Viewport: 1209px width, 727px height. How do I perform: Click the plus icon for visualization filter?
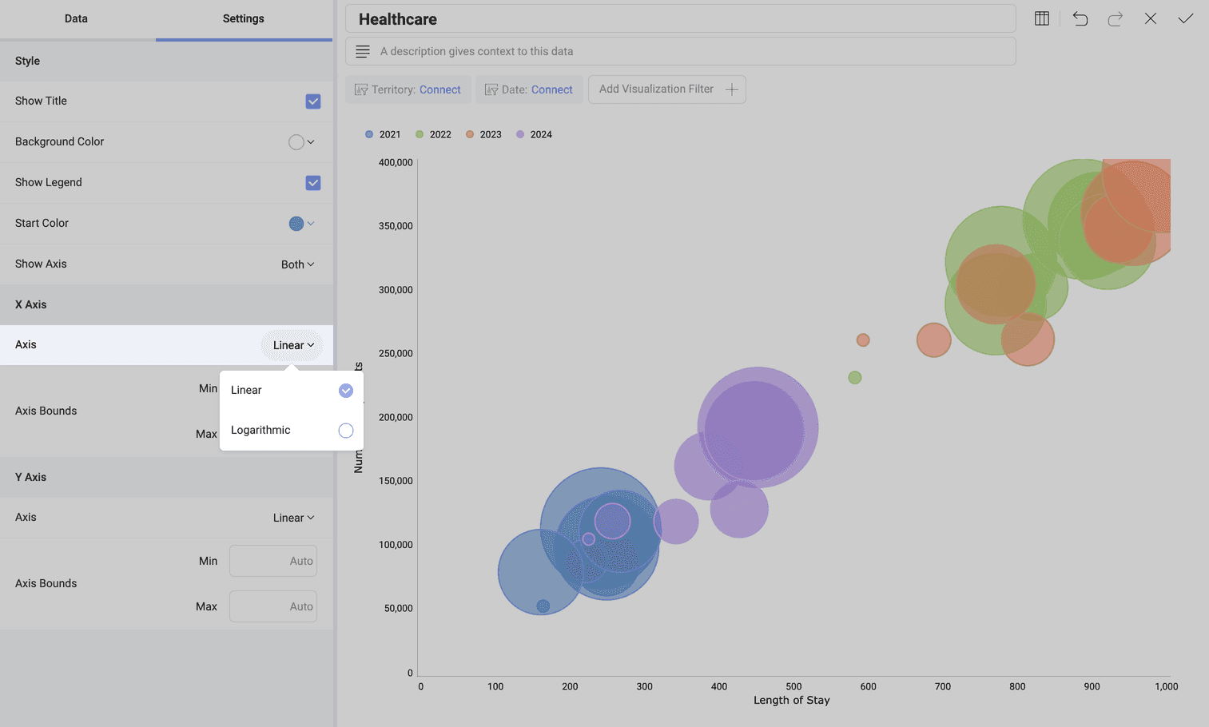point(731,89)
